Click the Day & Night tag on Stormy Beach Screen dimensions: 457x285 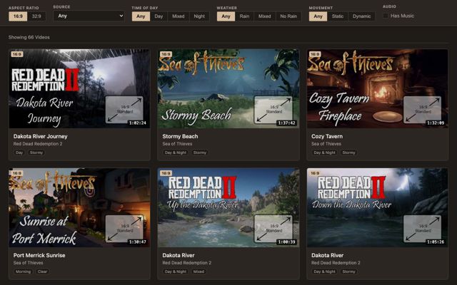coord(176,152)
